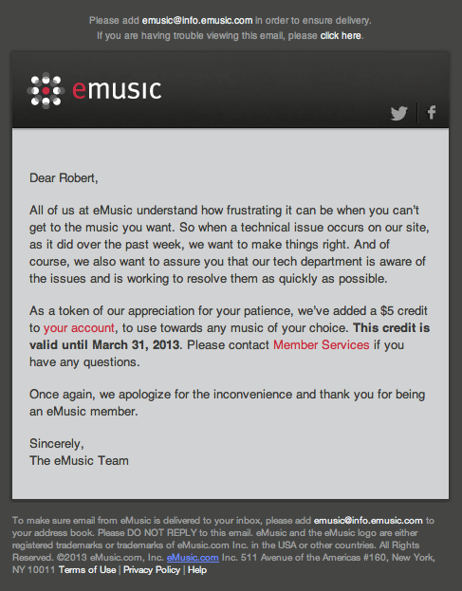The height and width of the screenshot is (591, 462).
Task: Click the 'Sincerely,' closing line
Action: point(57,444)
